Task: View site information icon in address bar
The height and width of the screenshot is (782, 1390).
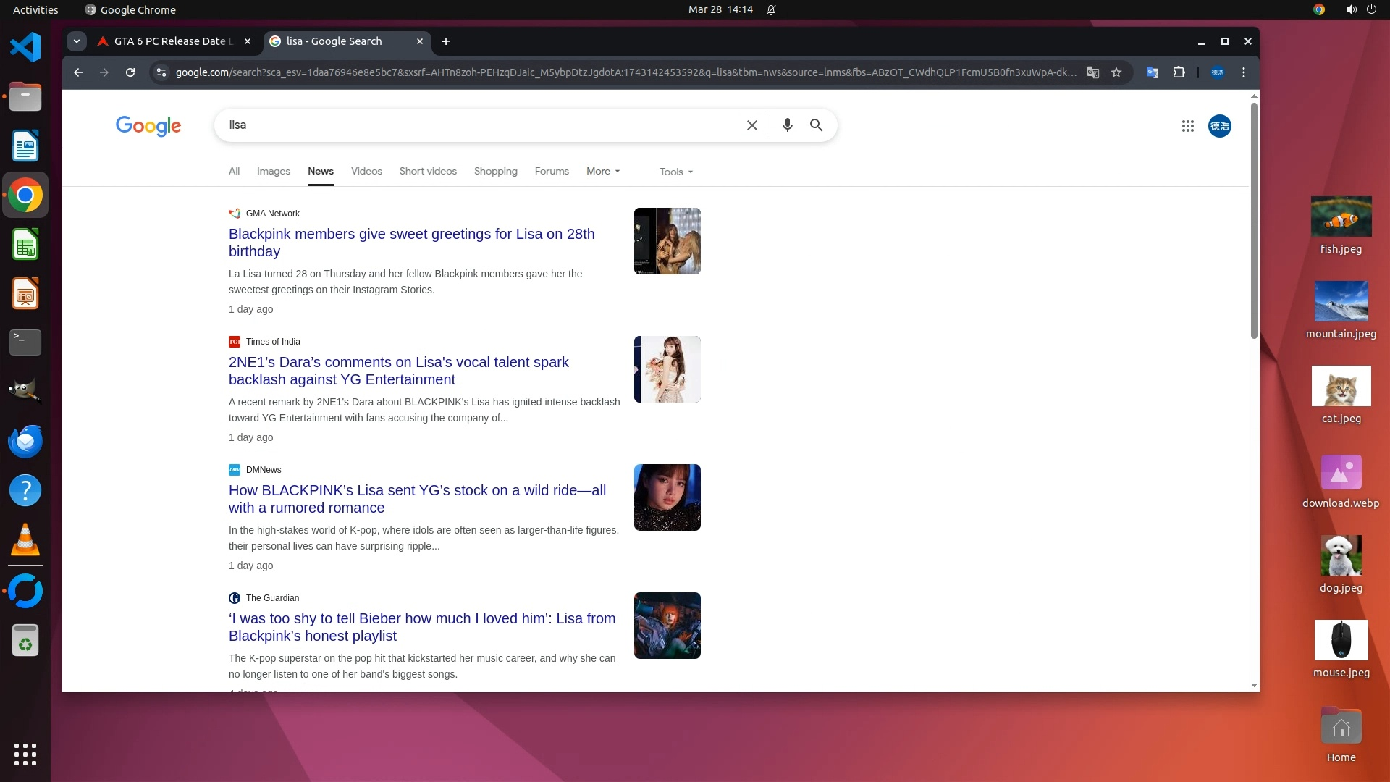Action: coord(161,72)
